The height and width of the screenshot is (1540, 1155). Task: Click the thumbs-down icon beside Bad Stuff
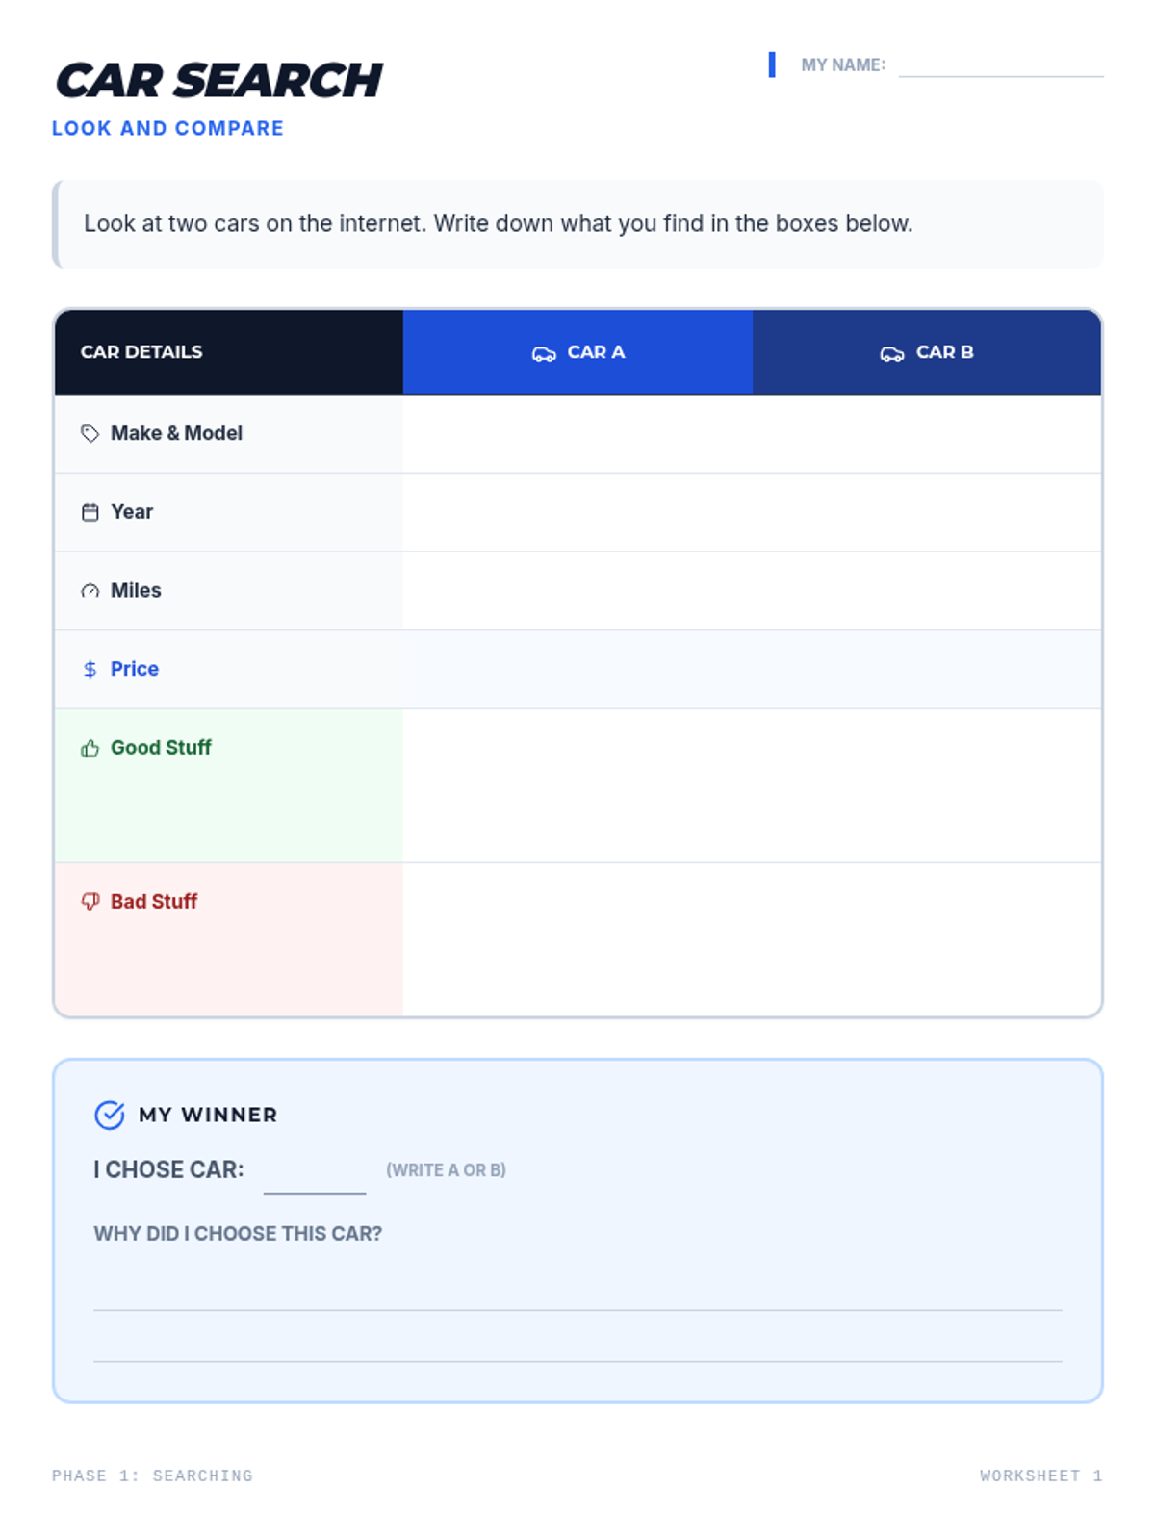coord(90,902)
